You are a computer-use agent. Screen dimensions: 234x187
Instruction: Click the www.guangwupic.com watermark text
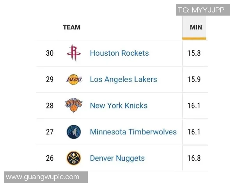(x=43, y=177)
